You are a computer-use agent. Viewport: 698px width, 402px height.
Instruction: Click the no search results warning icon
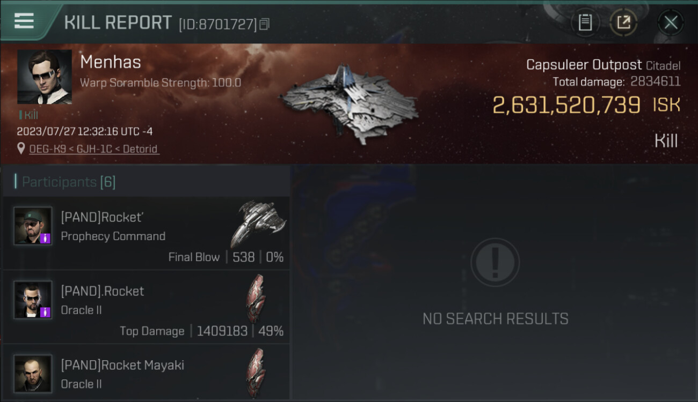(x=495, y=262)
